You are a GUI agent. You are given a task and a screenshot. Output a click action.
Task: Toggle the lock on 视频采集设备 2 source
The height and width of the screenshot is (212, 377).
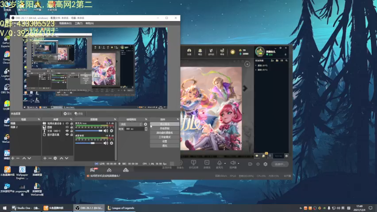pos(72,123)
